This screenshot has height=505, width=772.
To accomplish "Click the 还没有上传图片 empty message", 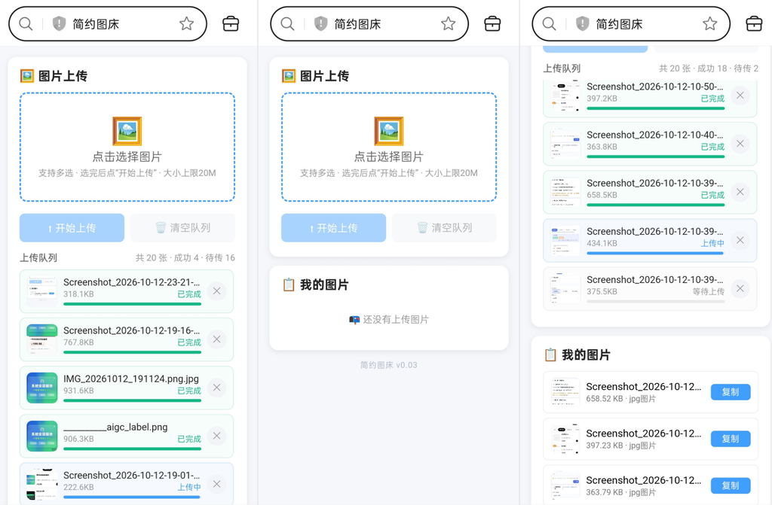I will tap(389, 320).
